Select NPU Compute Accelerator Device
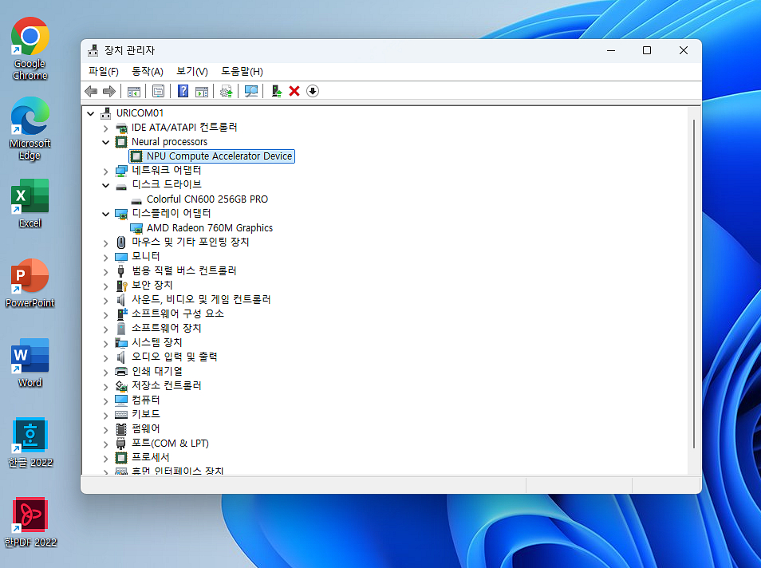The height and width of the screenshot is (568, 761). [x=219, y=156]
